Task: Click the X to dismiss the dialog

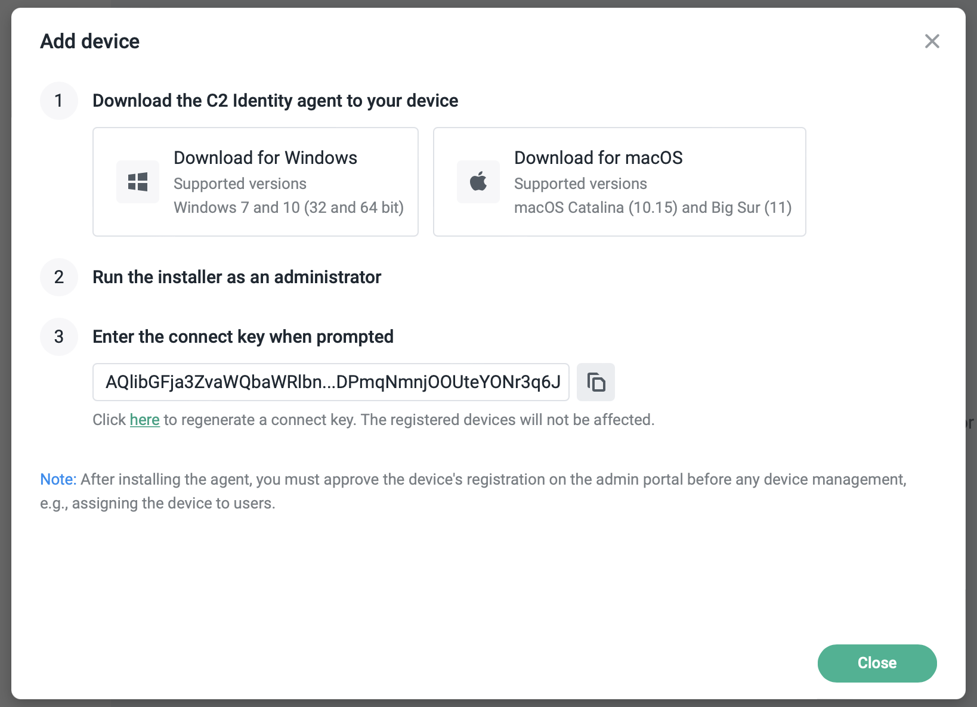Action: [932, 41]
